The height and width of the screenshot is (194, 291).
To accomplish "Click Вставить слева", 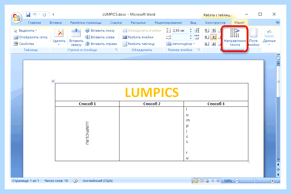I will [100, 37].
